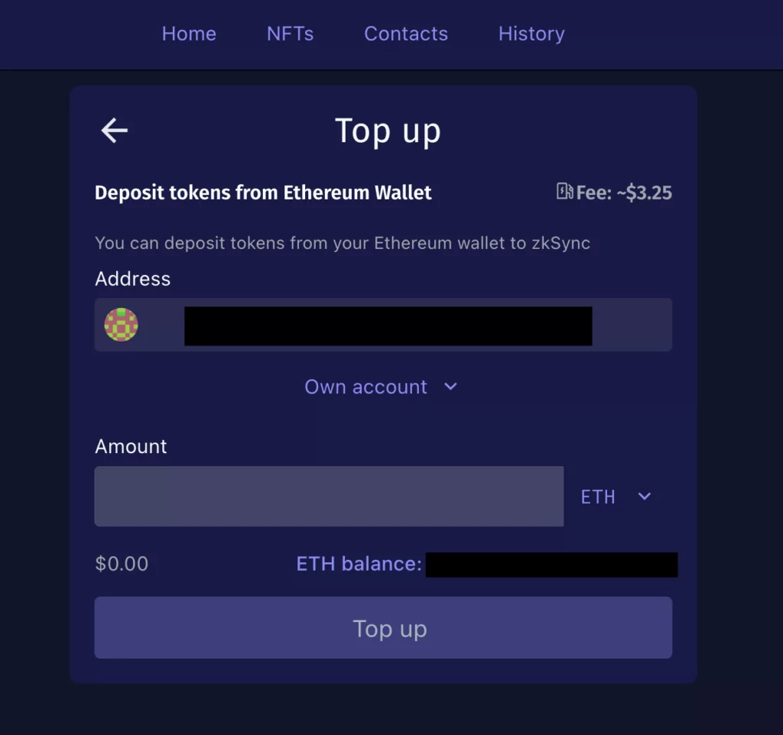Image resolution: width=783 pixels, height=735 pixels.
Task: View transaction History
Action: tap(531, 34)
